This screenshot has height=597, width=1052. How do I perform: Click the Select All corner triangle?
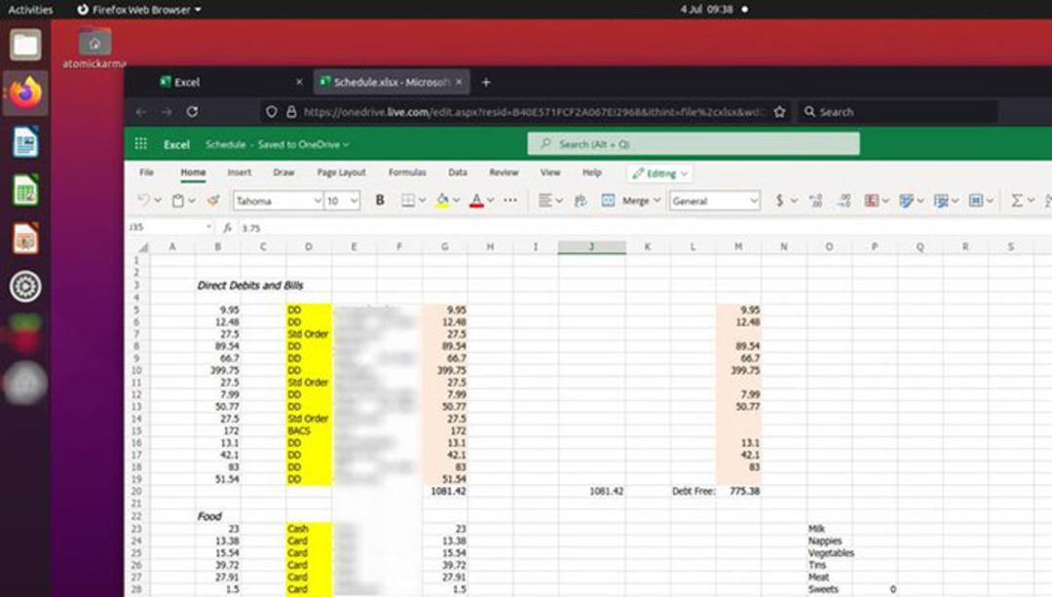pos(143,246)
